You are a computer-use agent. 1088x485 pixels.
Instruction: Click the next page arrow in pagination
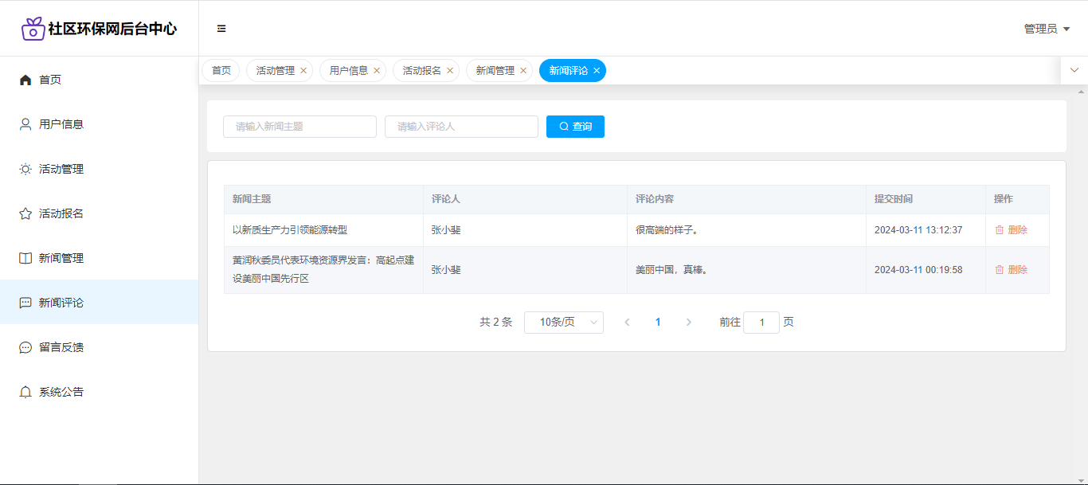pos(688,323)
